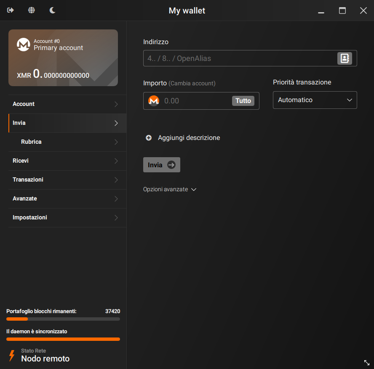Click the plus icon beside Aggiungi descrizione
The height and width of the screenshot is (369, 374).
(x=148, y=137)
